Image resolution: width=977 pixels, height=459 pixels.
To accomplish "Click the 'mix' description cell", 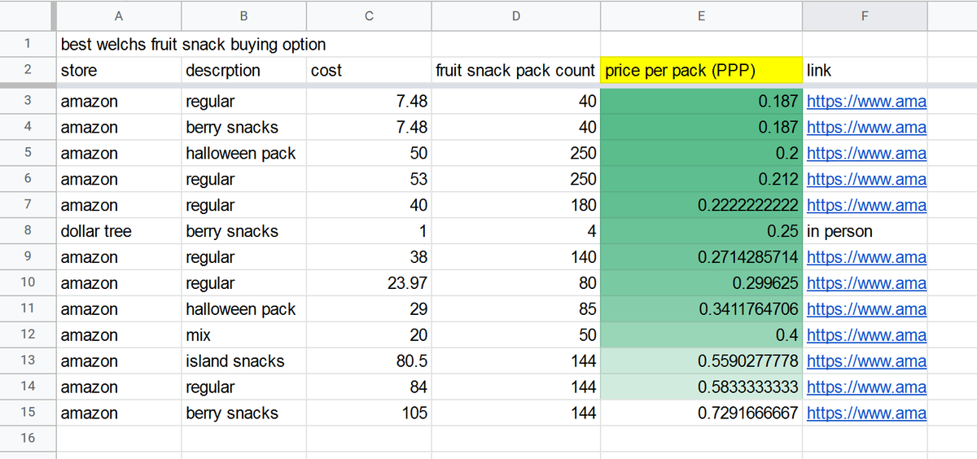I will (x=244, y=335).
